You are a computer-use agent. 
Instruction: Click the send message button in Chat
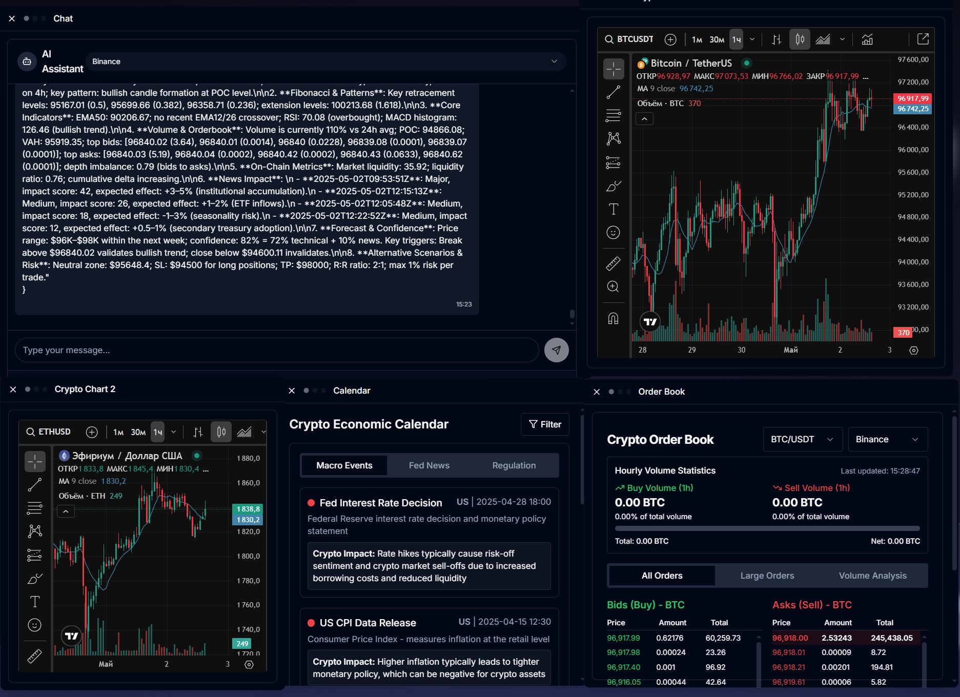pyautogui.click(x=556, y=350)
